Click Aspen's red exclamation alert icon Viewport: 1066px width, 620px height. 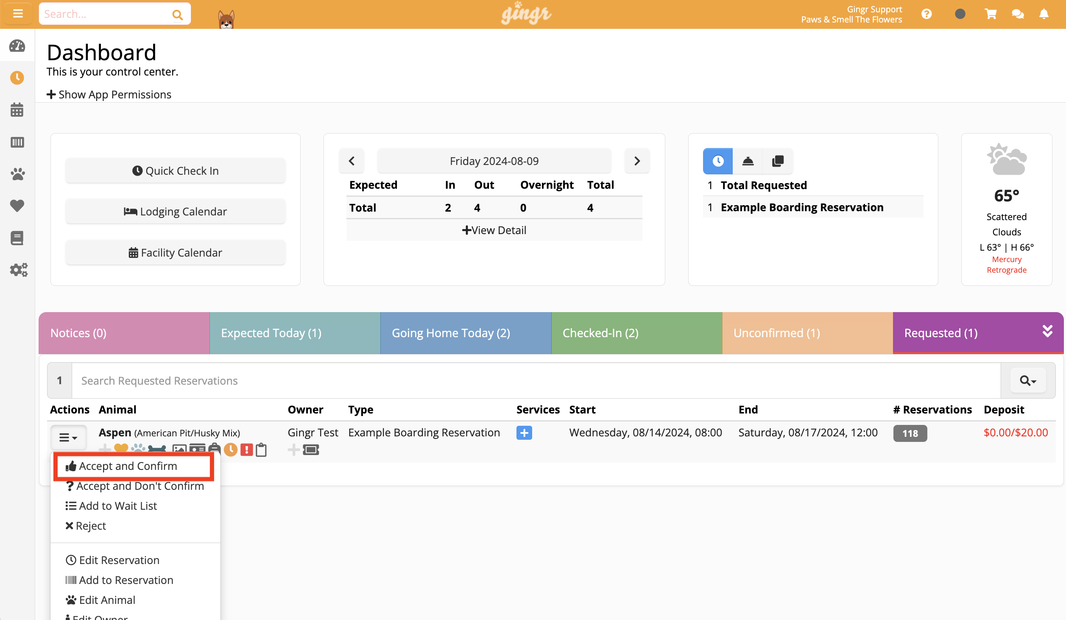246,450
